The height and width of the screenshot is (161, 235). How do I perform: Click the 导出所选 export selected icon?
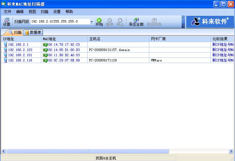coord(154,22)
